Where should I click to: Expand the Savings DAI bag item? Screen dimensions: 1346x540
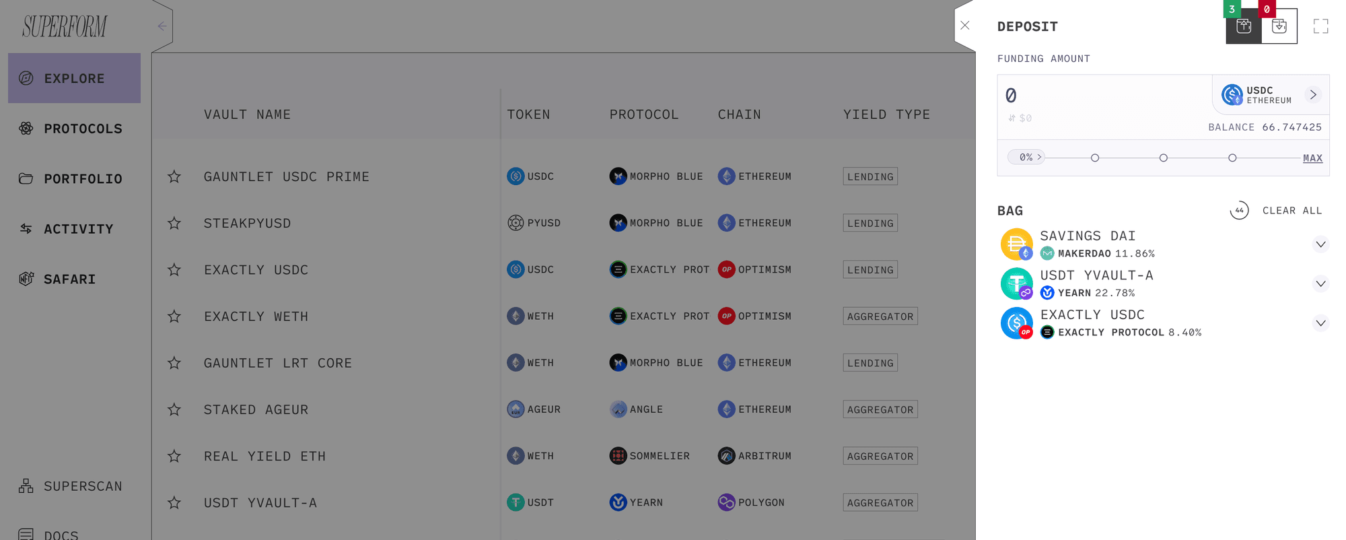[x=1320, y=244]
